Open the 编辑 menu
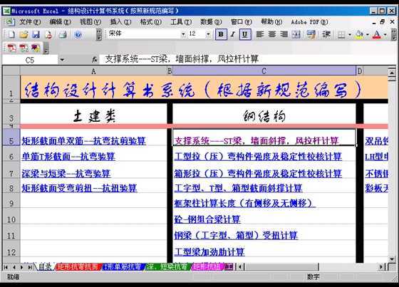The width and height of the screenshot is (399, 287). point(60,22)
